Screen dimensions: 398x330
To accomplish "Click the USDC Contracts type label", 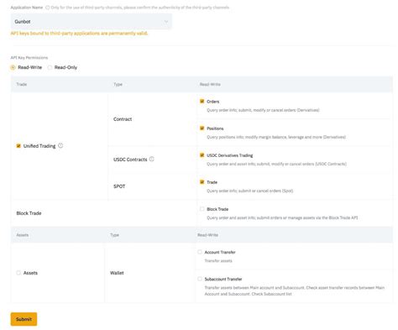I will click(130, 160).
